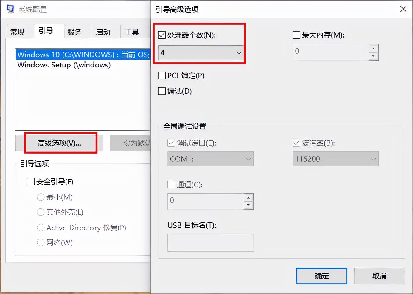Enable the 最大内存(M) checkbox

pyautogui.click(x=296, y=35)
